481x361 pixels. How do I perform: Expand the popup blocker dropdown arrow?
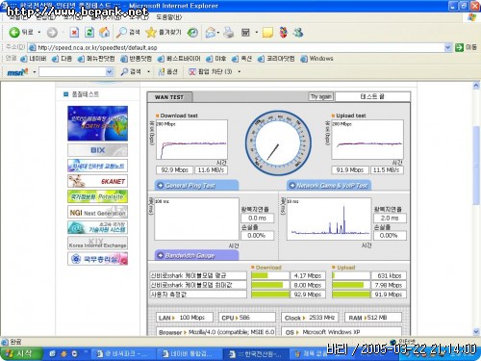tap(240, 71)
